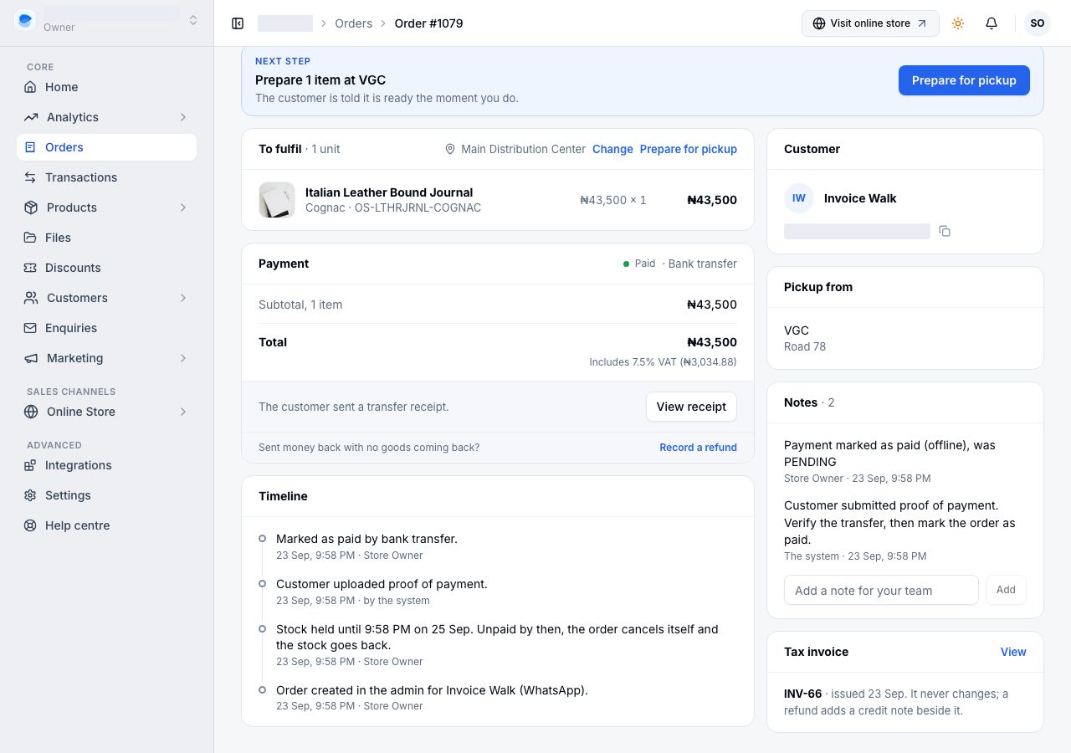Viewport: 1071px width, 753px height.
Task: Click View receipt button
Action: 691,407
